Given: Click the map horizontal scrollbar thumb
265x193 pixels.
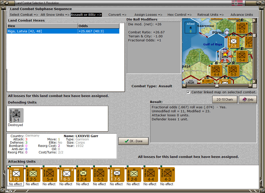Looking at the screenshot, I should pos(217,86).
